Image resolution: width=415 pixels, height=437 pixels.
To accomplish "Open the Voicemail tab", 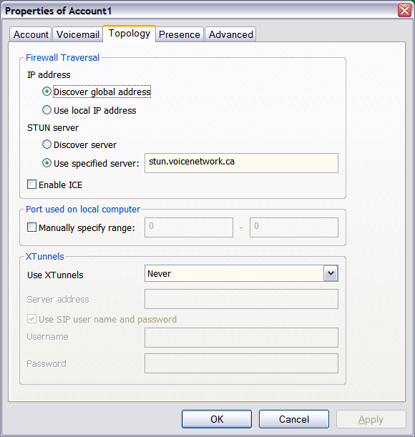I will (x=78, y=34).
